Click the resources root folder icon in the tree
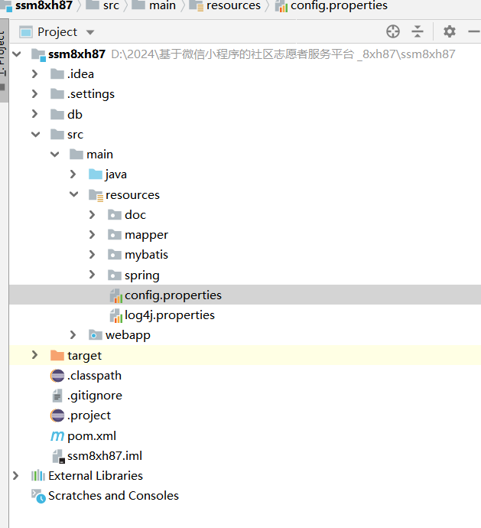The width and height of the screenshot is (481, 528). (96, 195)
